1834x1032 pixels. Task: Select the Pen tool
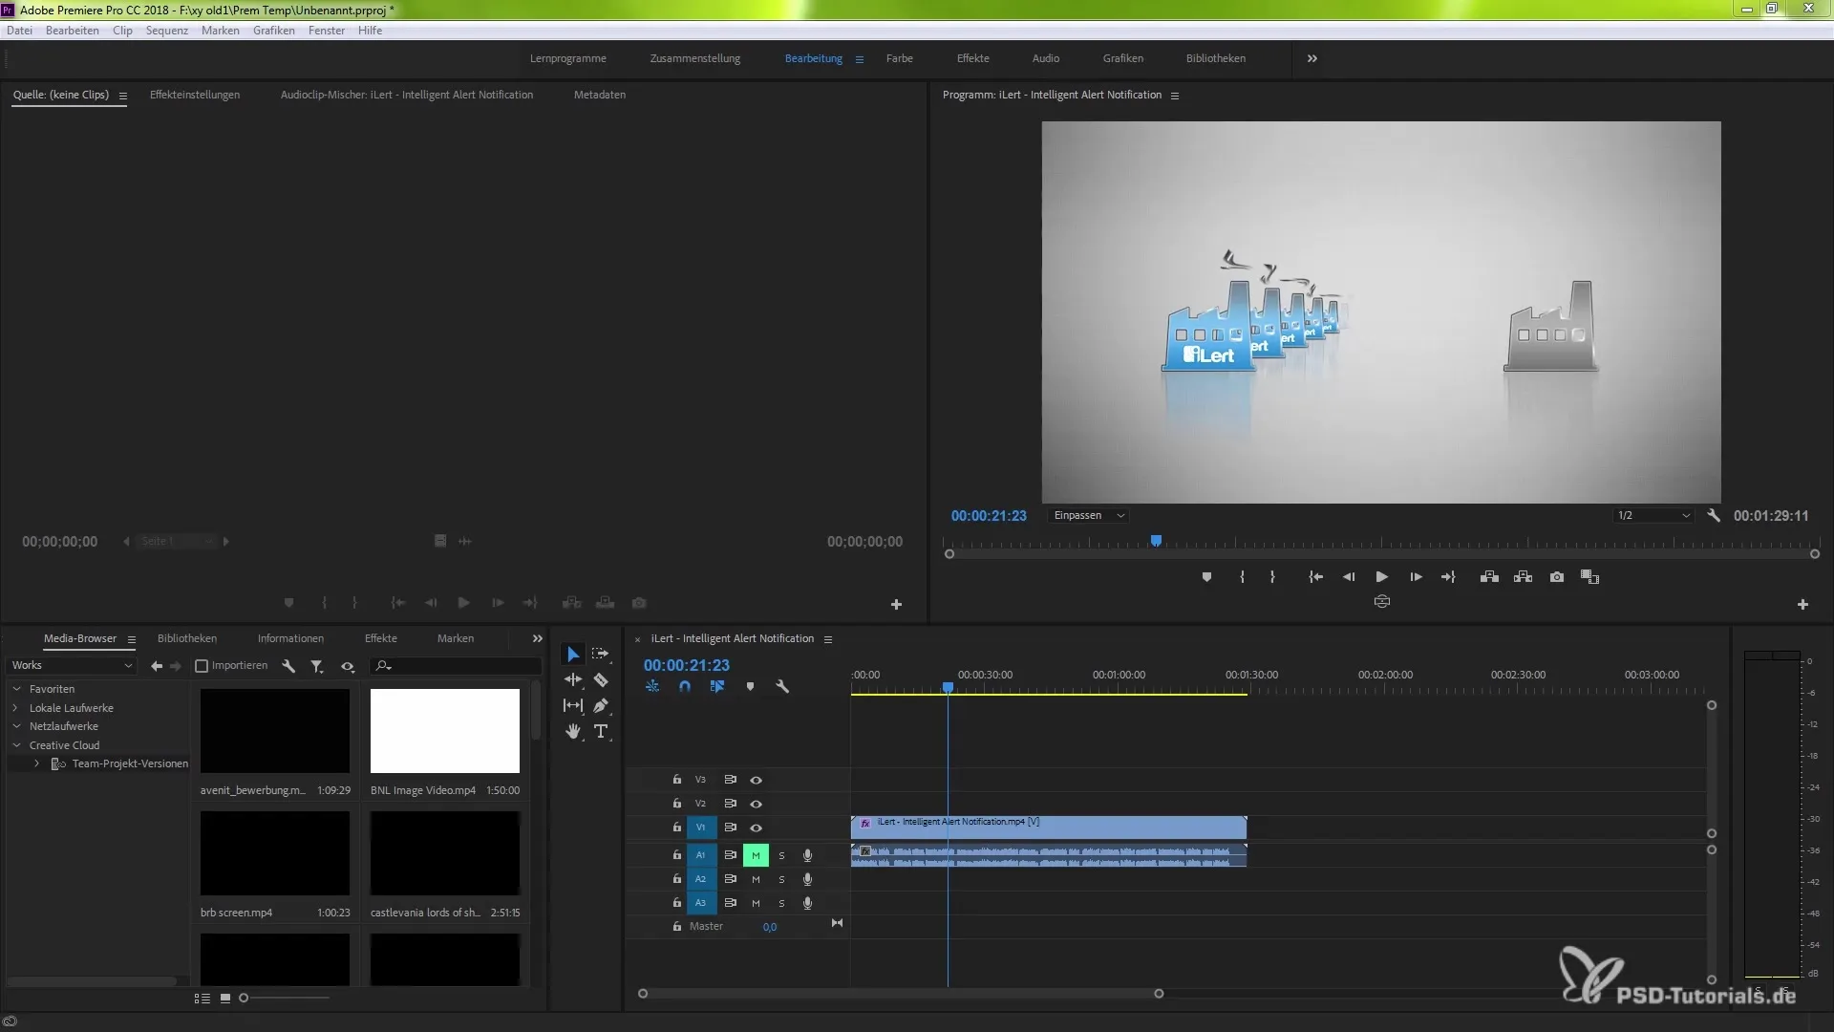tap(601, 706)
